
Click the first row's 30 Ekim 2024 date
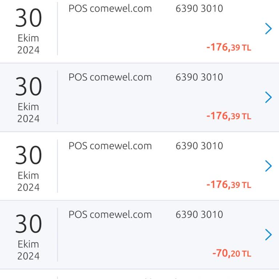tap(28, 32)
